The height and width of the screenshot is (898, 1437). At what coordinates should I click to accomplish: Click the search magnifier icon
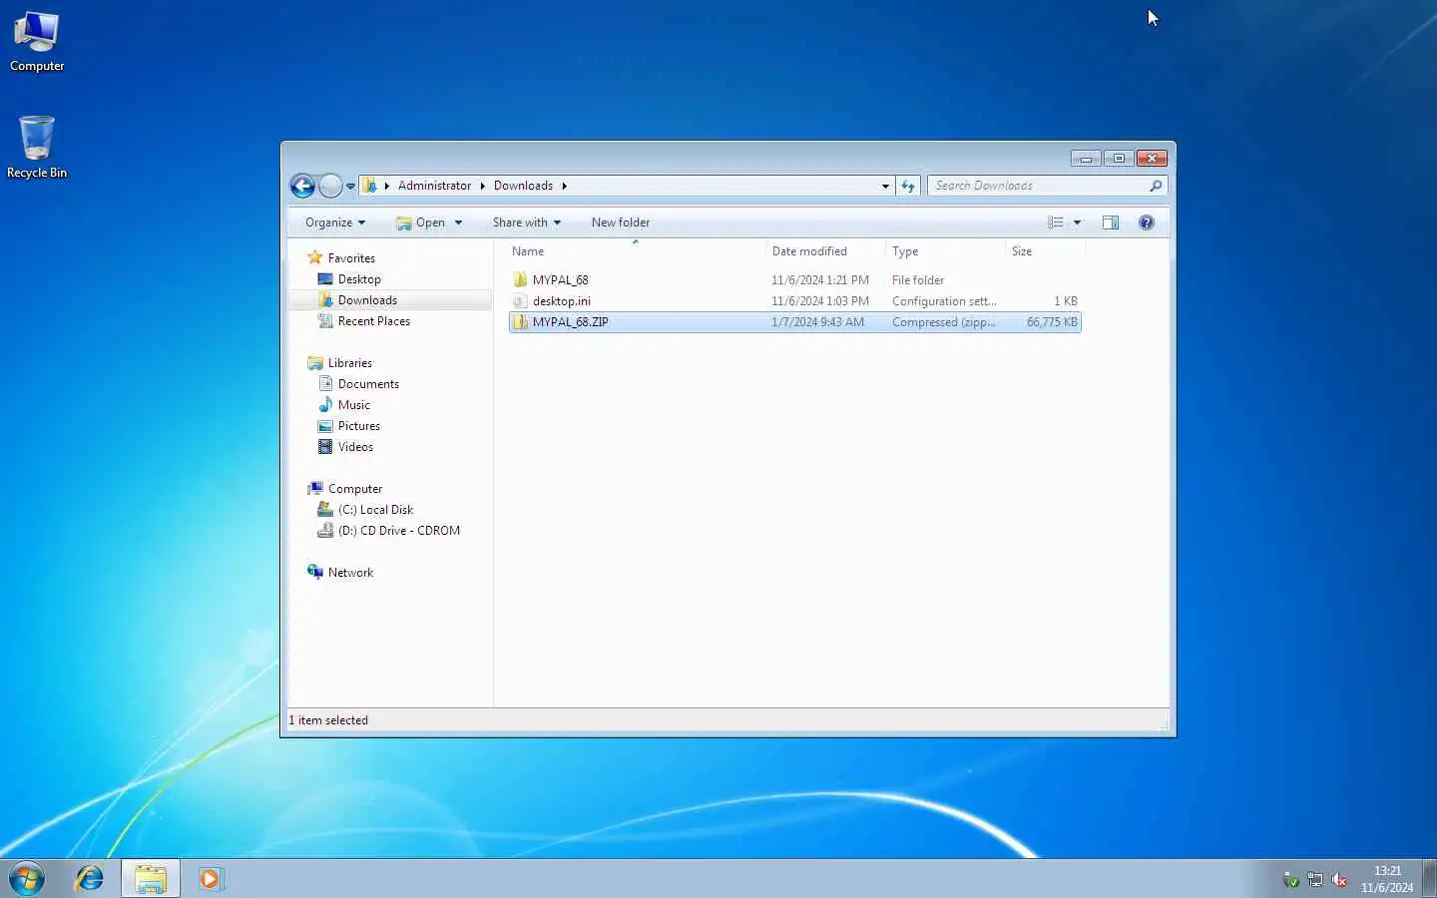pos(1156,186)
